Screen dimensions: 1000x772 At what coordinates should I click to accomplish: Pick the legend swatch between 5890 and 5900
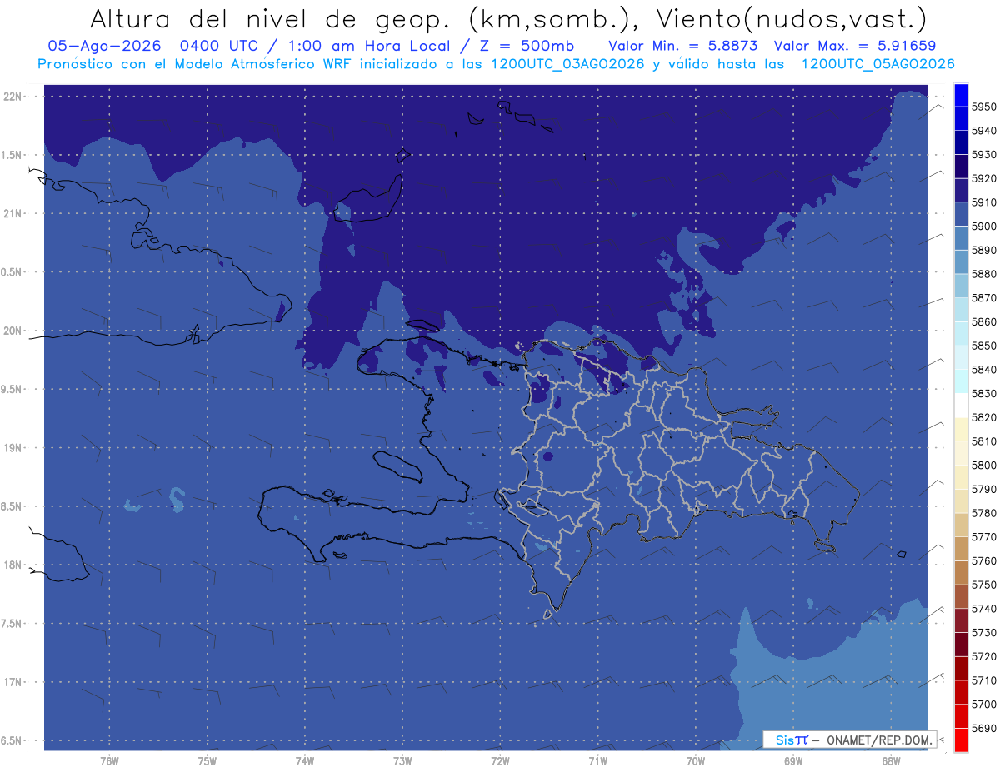point(961,238)
